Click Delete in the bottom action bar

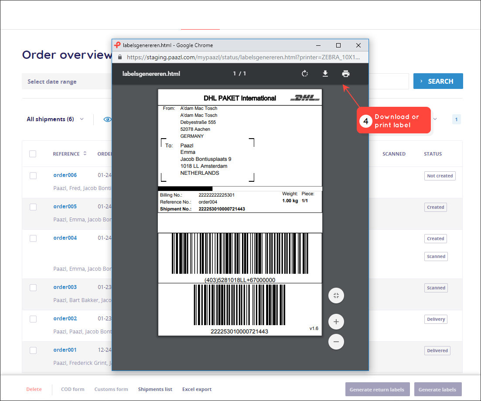tap(34, 389)
